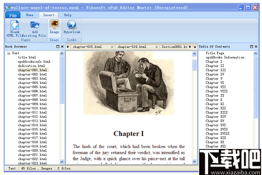Click the Hyperlink globe icon
This screenshot has height=175, width=262.
pos(72,25)
